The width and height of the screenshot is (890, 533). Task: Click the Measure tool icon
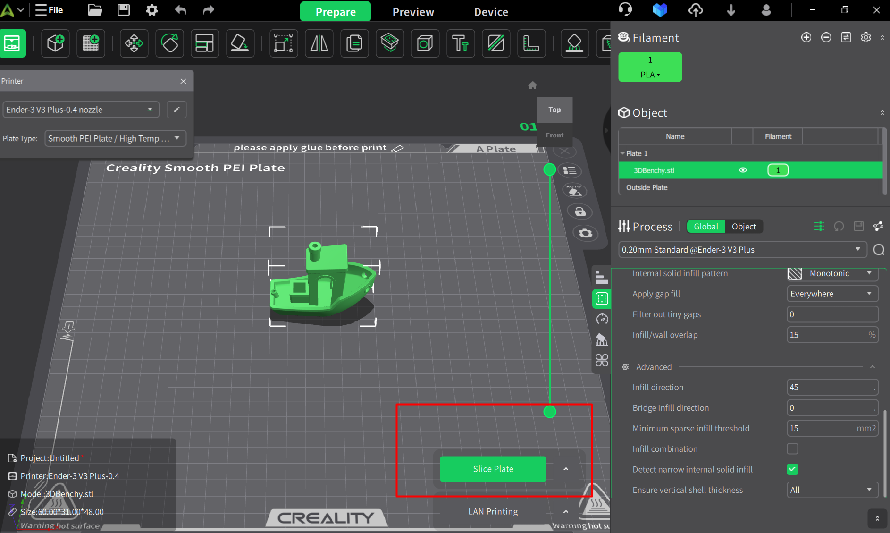531,43
